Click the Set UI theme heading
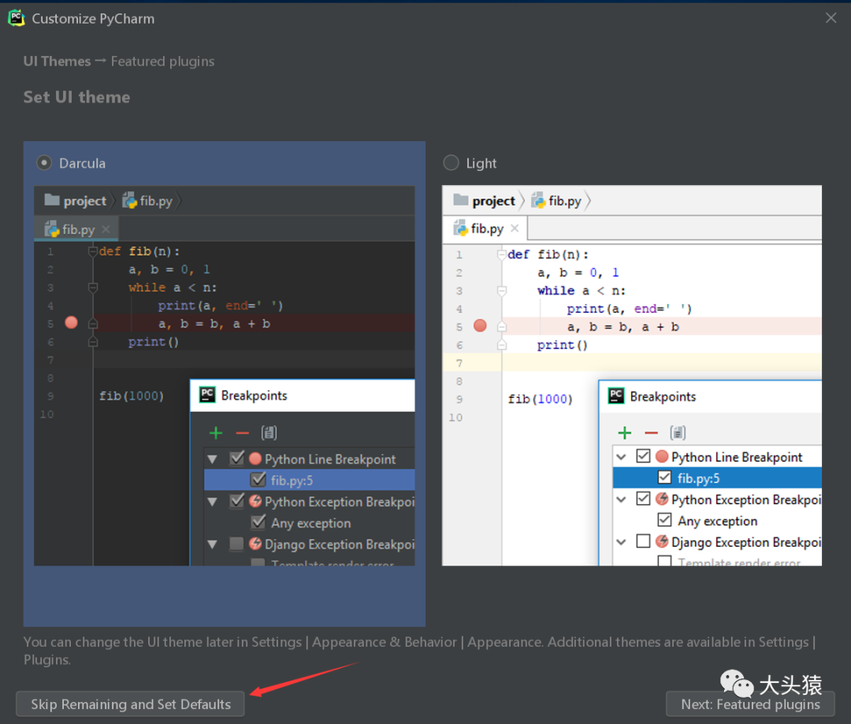This screenshot has height=724, width=851. (76, 97)
